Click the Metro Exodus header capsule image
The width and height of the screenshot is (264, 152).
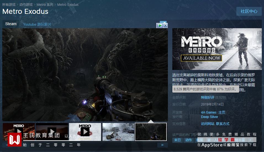click(x=217, y=49)
